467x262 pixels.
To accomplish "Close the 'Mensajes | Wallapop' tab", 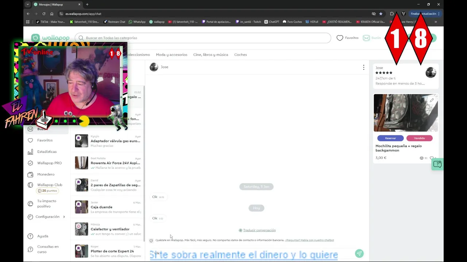I will pyautogui.click(x=78, y=4).
